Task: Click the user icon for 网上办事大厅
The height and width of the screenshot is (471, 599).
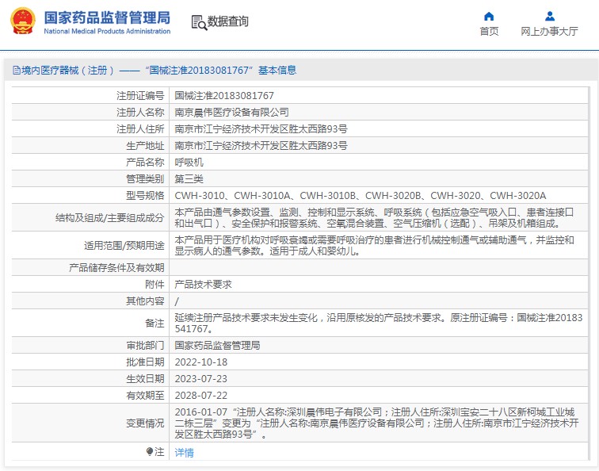Action: [x=550, y=16]
